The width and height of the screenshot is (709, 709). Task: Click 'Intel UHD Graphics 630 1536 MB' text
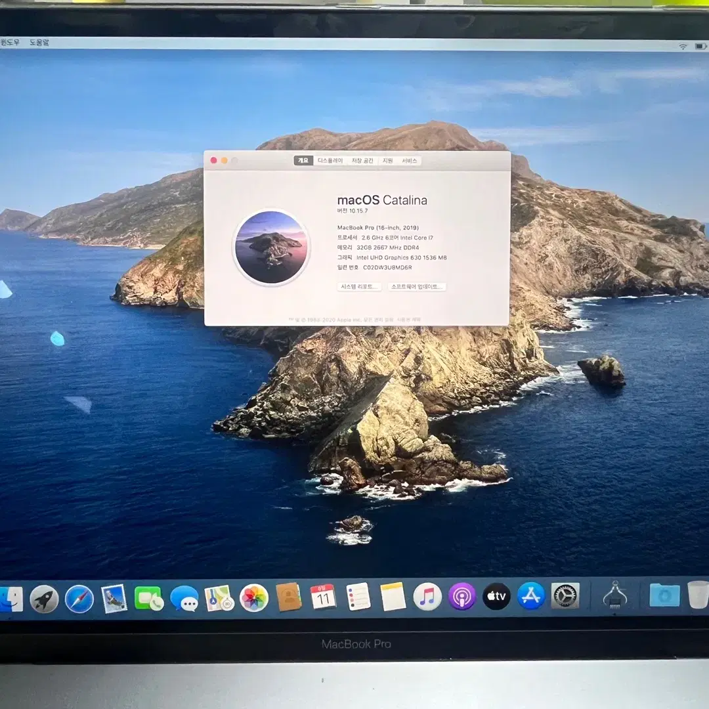pyautogui.click(x=401, y=257)
